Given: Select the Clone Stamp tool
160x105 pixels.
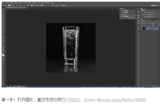Looking at the screenshot, I should click(3, 27).
